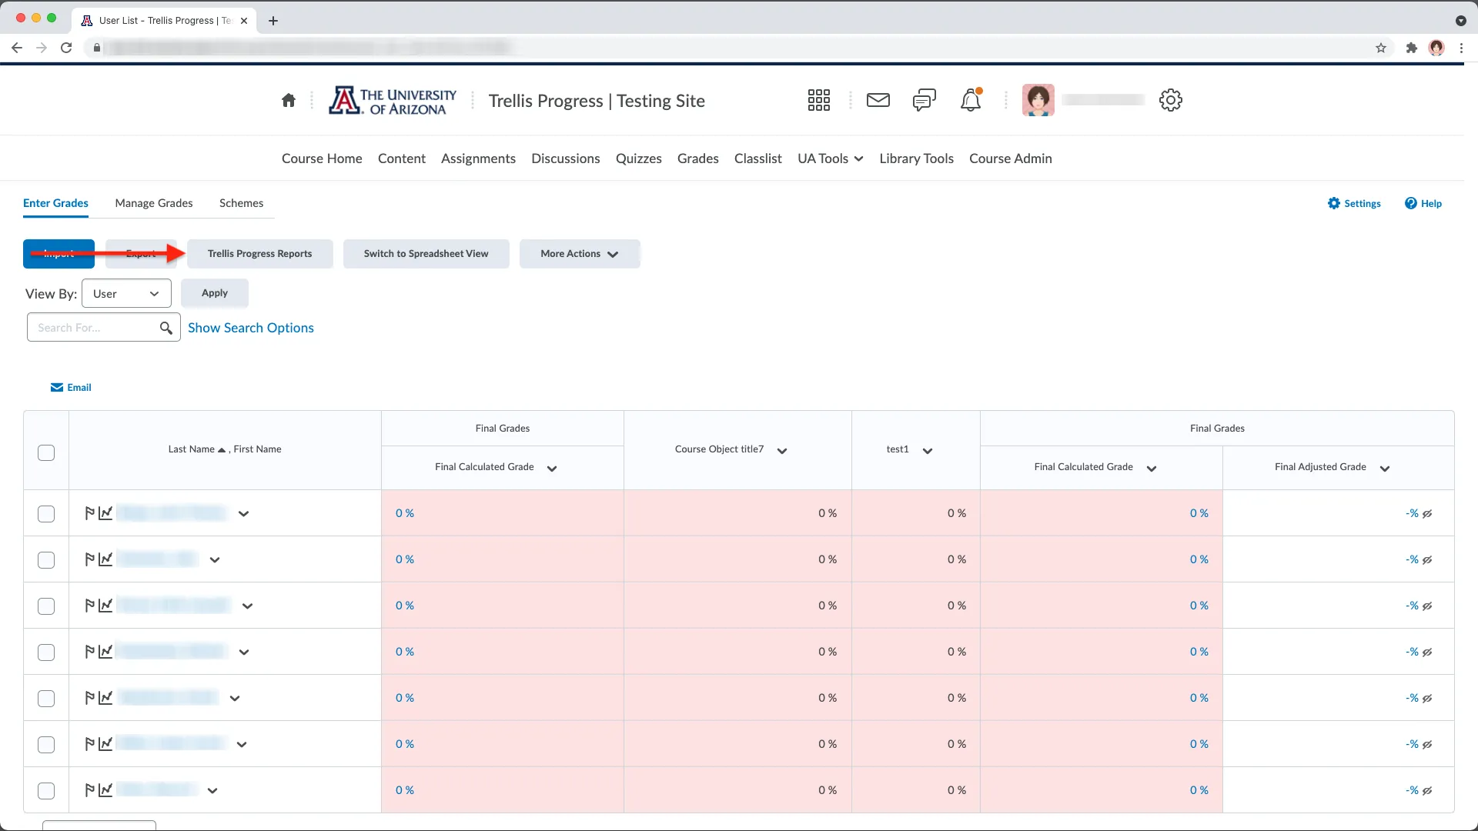Open the View By User dropdown

click(126, 294)
